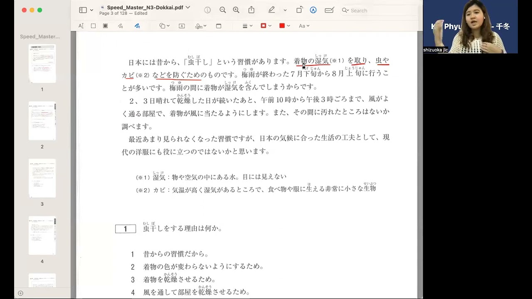Viewport: 532px width, 299px height.
Task: Zoom out with the minus magnifier
Action: pyautogui.click(x=223, y=10)
